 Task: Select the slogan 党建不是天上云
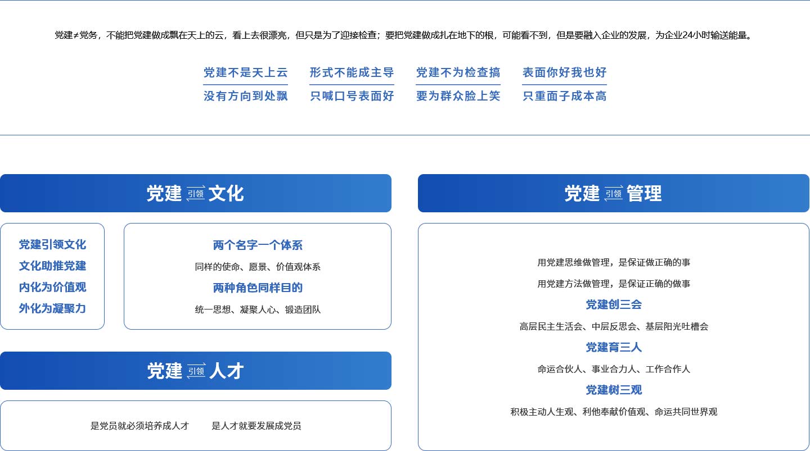pos(245,72)
